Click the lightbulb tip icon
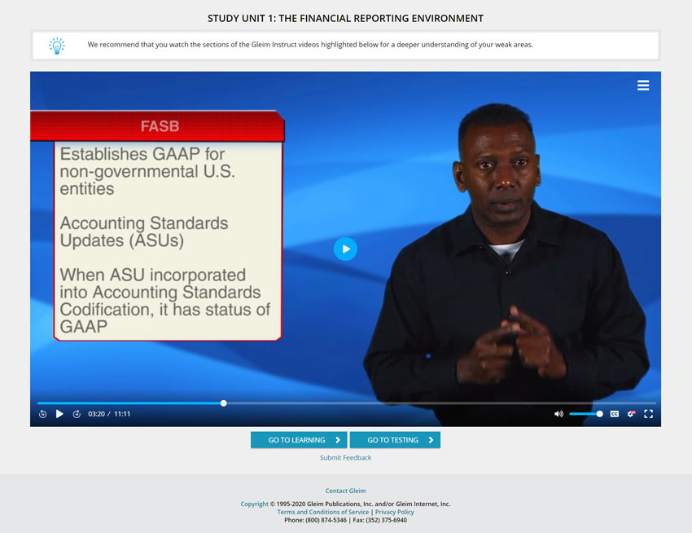 (57, 46)
